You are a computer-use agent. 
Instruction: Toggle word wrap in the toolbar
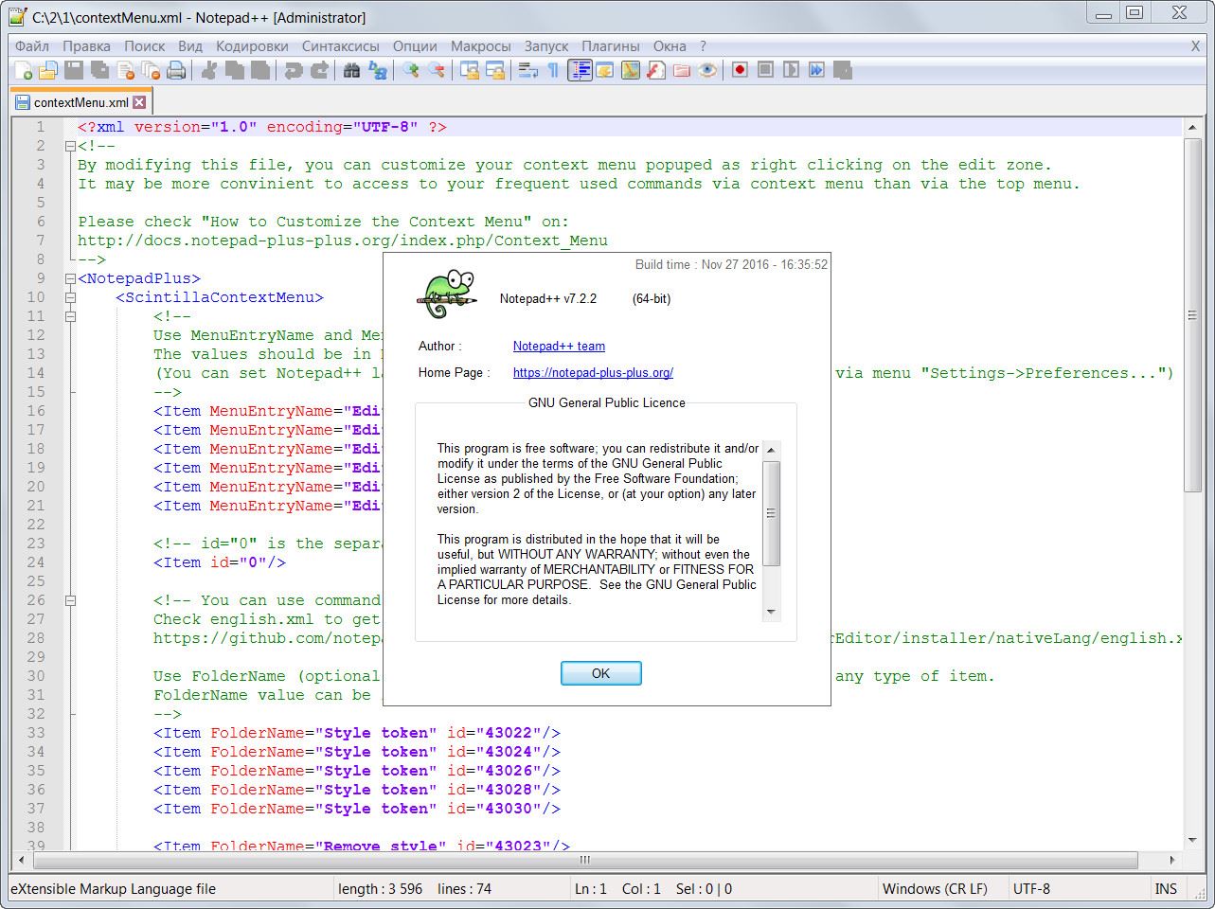coord(528,70)
